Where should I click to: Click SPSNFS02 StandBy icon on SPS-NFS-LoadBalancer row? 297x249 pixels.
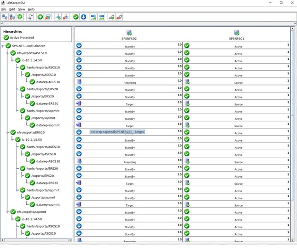coord(79,45)
